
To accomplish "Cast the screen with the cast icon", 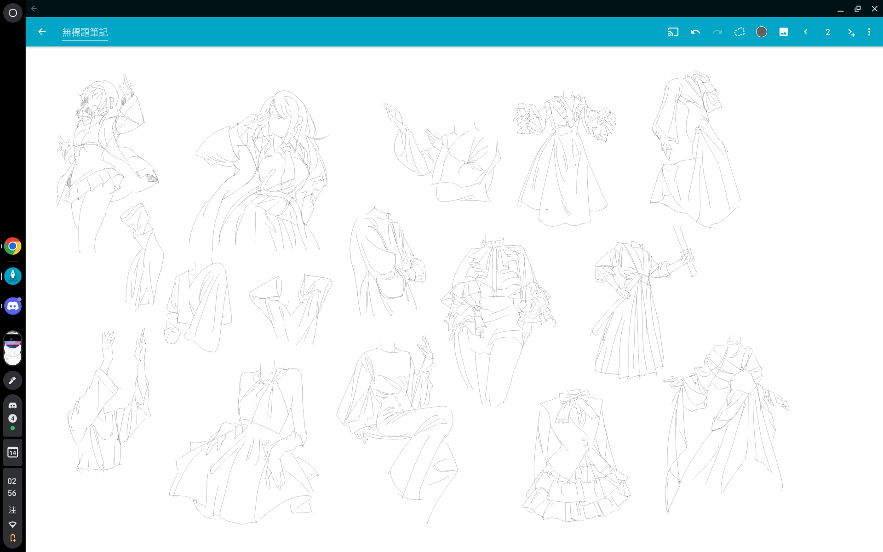I will pyautogui.click(x=673, y=32).
